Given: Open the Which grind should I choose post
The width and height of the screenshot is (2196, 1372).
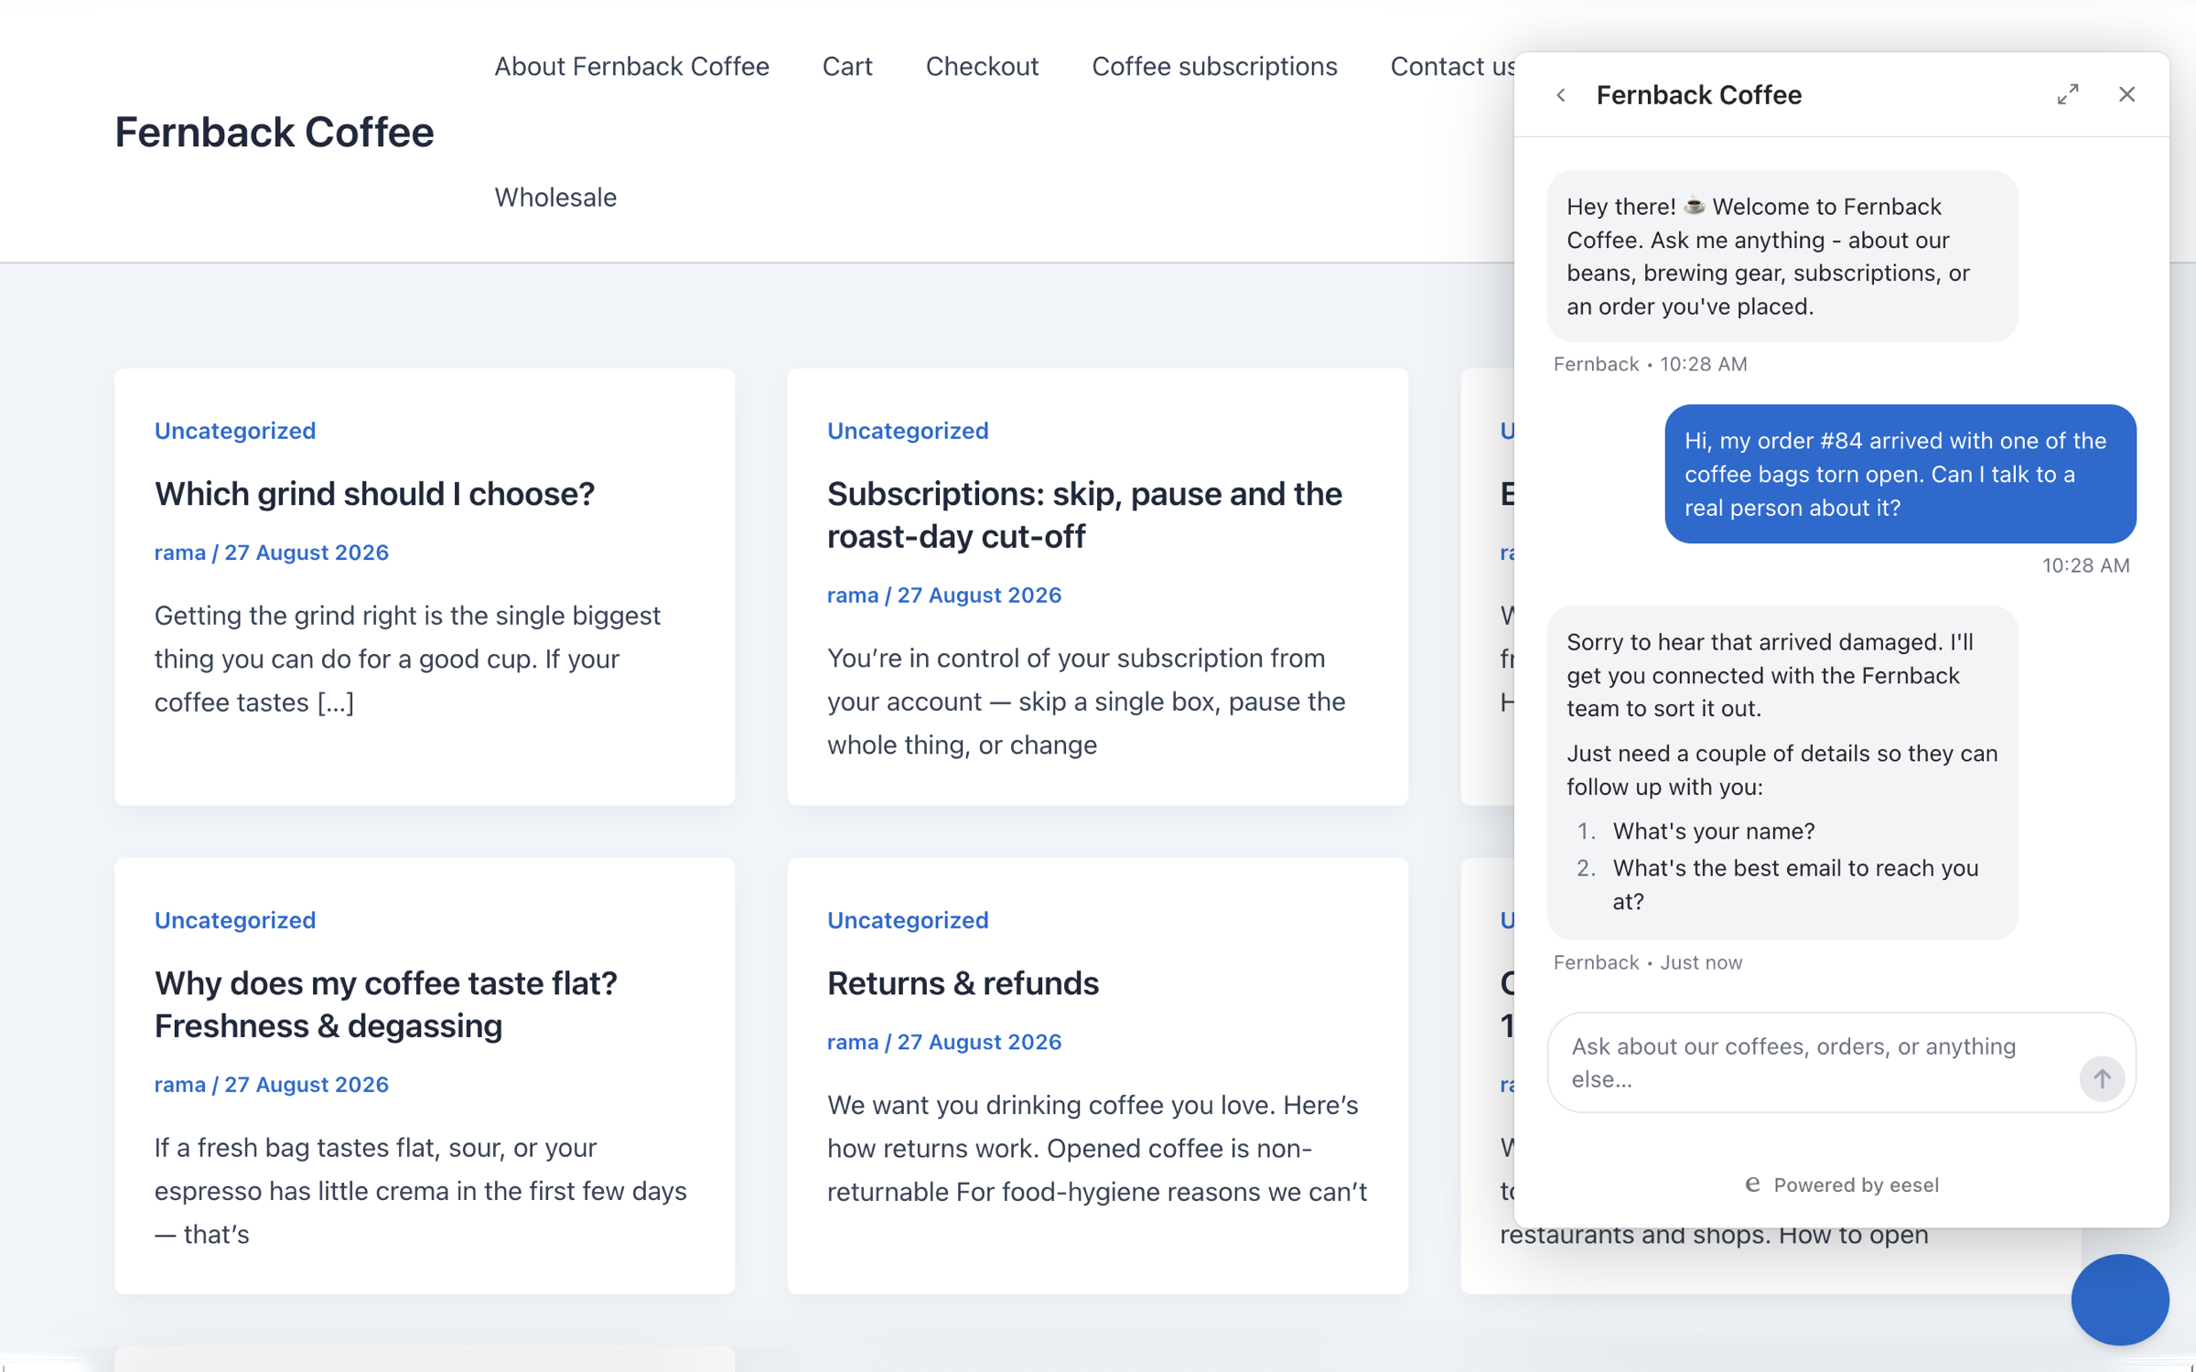Looking at the screenshot, I should [x=374, y=493].
